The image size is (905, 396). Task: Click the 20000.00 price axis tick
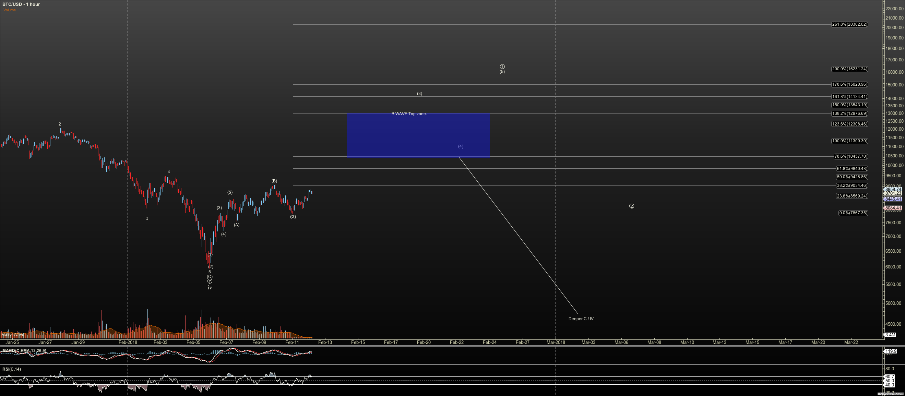click(894, 27)
